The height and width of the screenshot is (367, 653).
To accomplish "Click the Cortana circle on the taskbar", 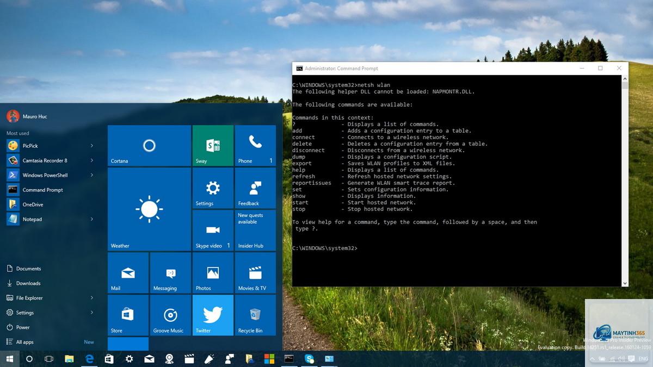I will 29,359.
